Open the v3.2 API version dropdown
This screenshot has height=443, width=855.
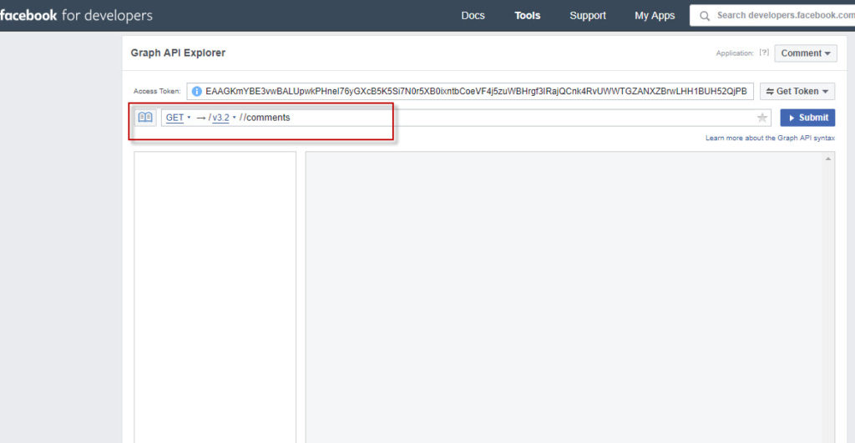[x=224, y=118]
